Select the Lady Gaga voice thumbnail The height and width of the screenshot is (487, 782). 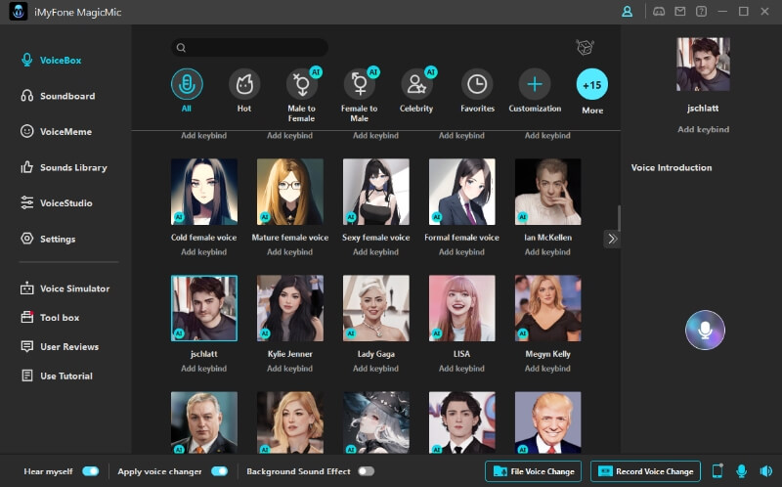coord(376,308)
